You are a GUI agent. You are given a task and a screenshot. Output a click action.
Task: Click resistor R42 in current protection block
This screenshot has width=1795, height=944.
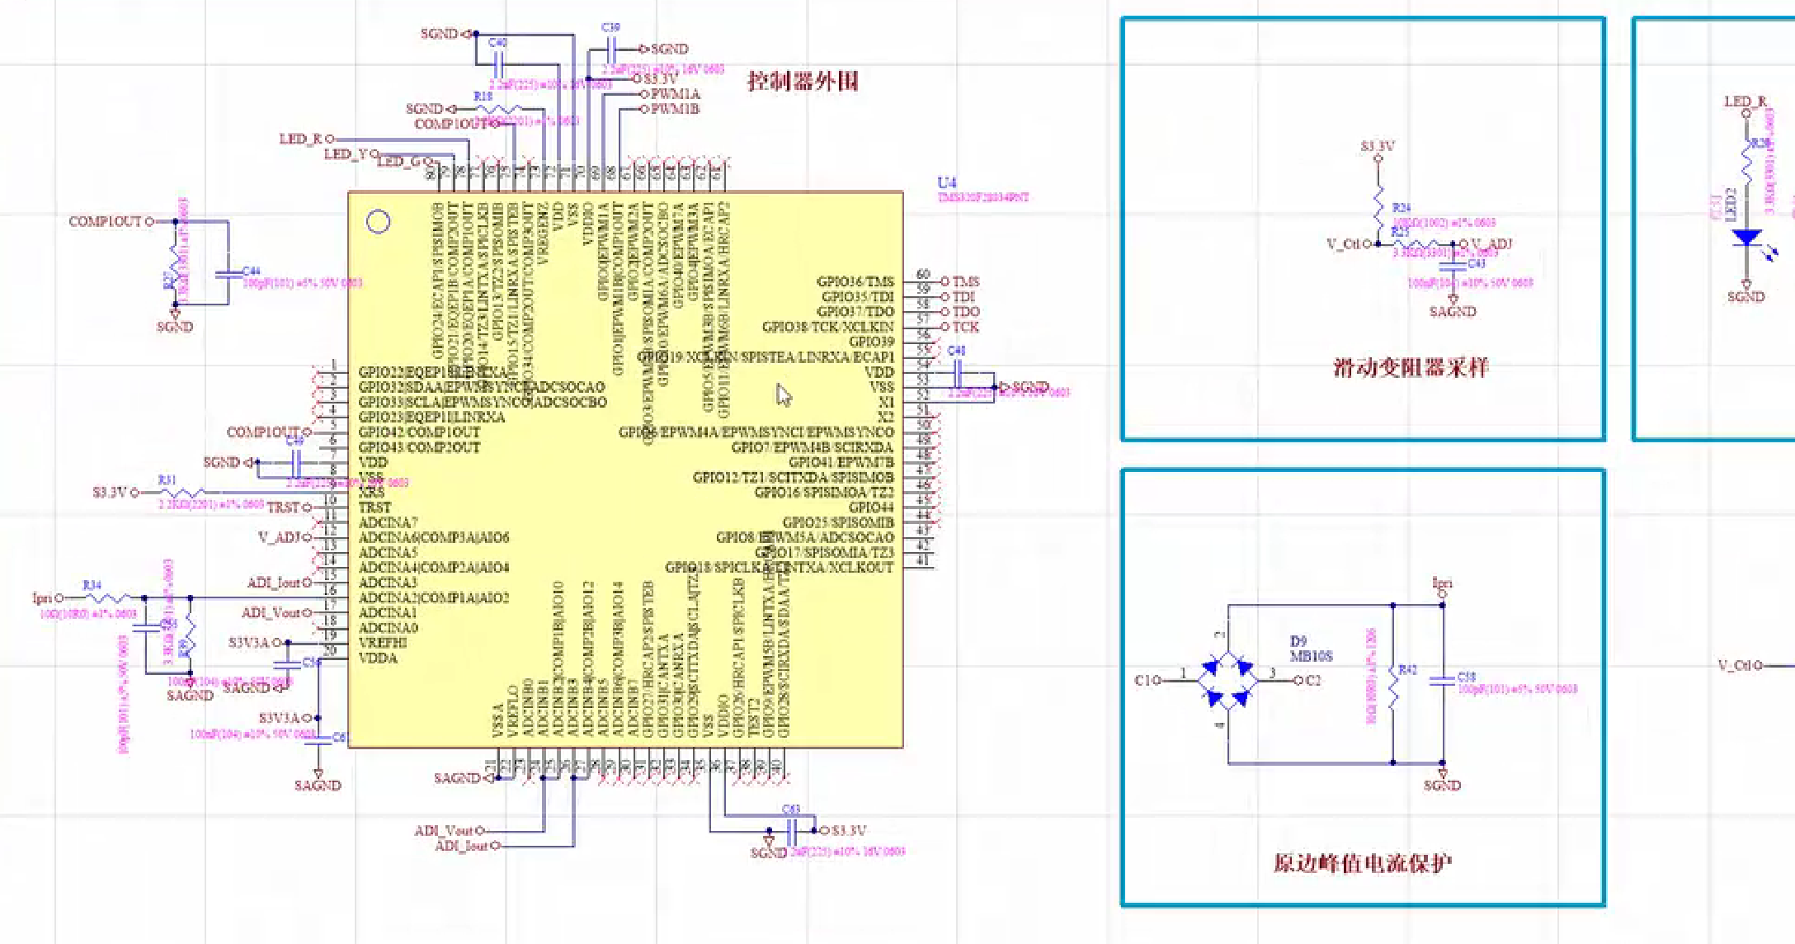1393,687
